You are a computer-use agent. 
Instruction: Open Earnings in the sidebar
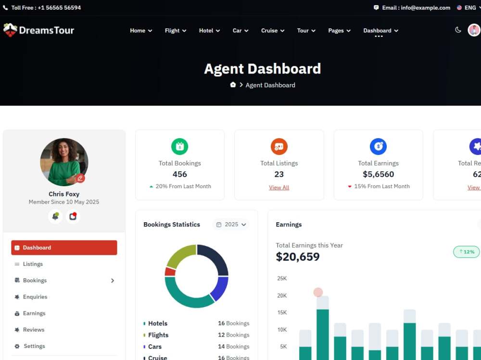coord(64,313)
